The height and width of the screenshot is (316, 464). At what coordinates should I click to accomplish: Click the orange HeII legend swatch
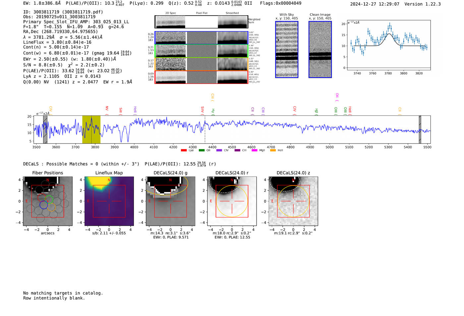coord(273,150)
